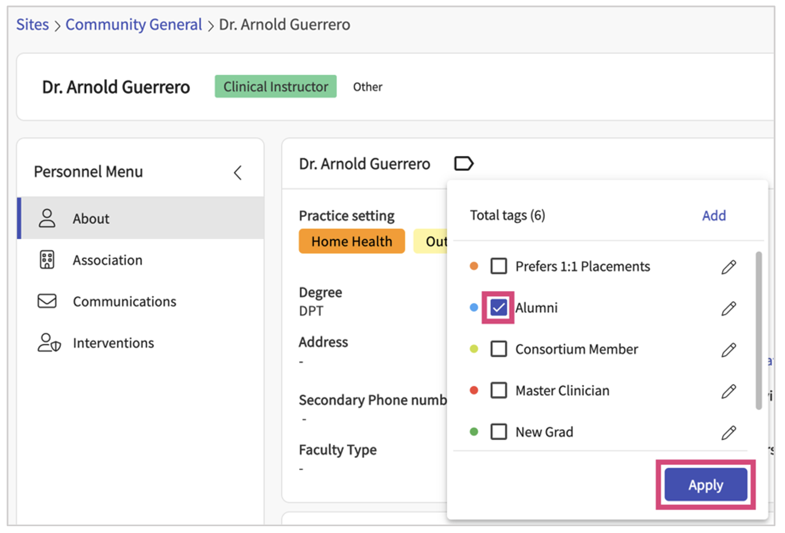
Task: Click the Sites breadcrumb link
Action: point(32,24)
